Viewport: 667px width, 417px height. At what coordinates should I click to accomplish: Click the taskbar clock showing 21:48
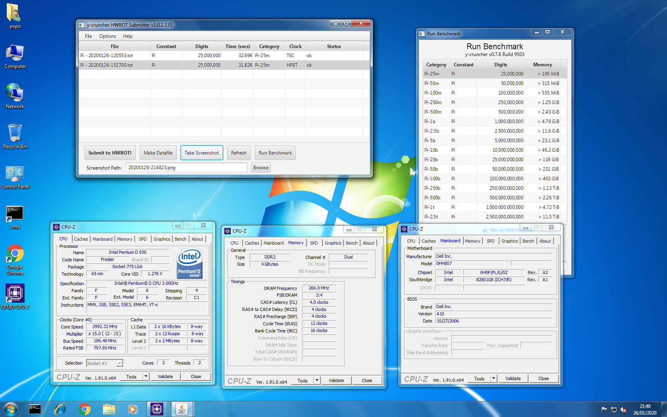pos(645,409)
